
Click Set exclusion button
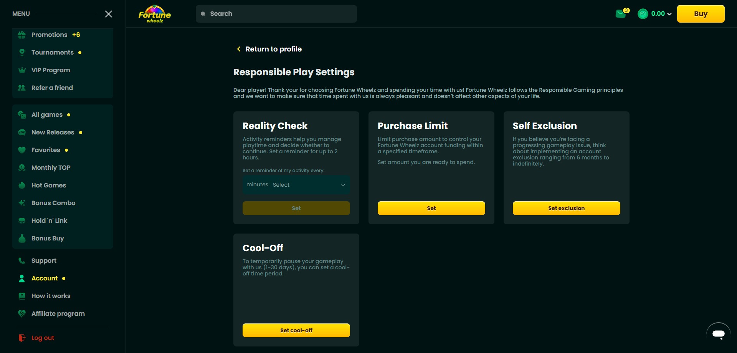point(566,208)
